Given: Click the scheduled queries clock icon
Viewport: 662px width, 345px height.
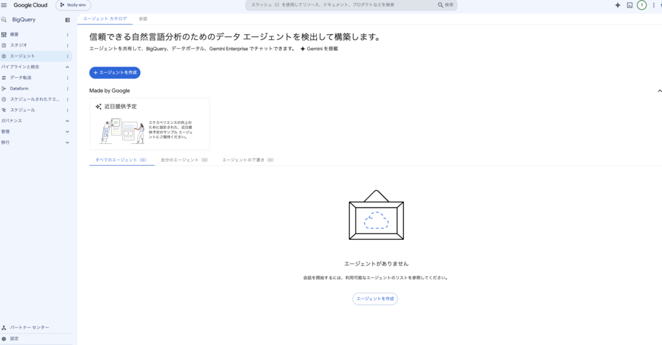Looking at the screenshot, I should pyautogui.click(x=4, y=99).
